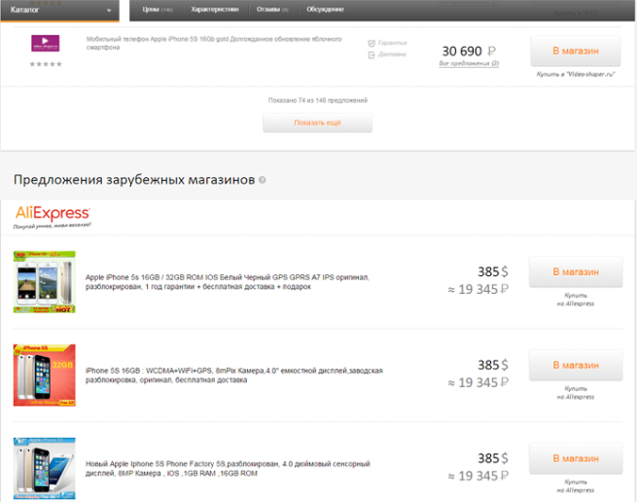Image resolution: width=637 pixels, height=502 pixels.
Task: Open thumbnail of iPhone 5s 16GB / 32GB ROM offer
Action: [45, 282]
